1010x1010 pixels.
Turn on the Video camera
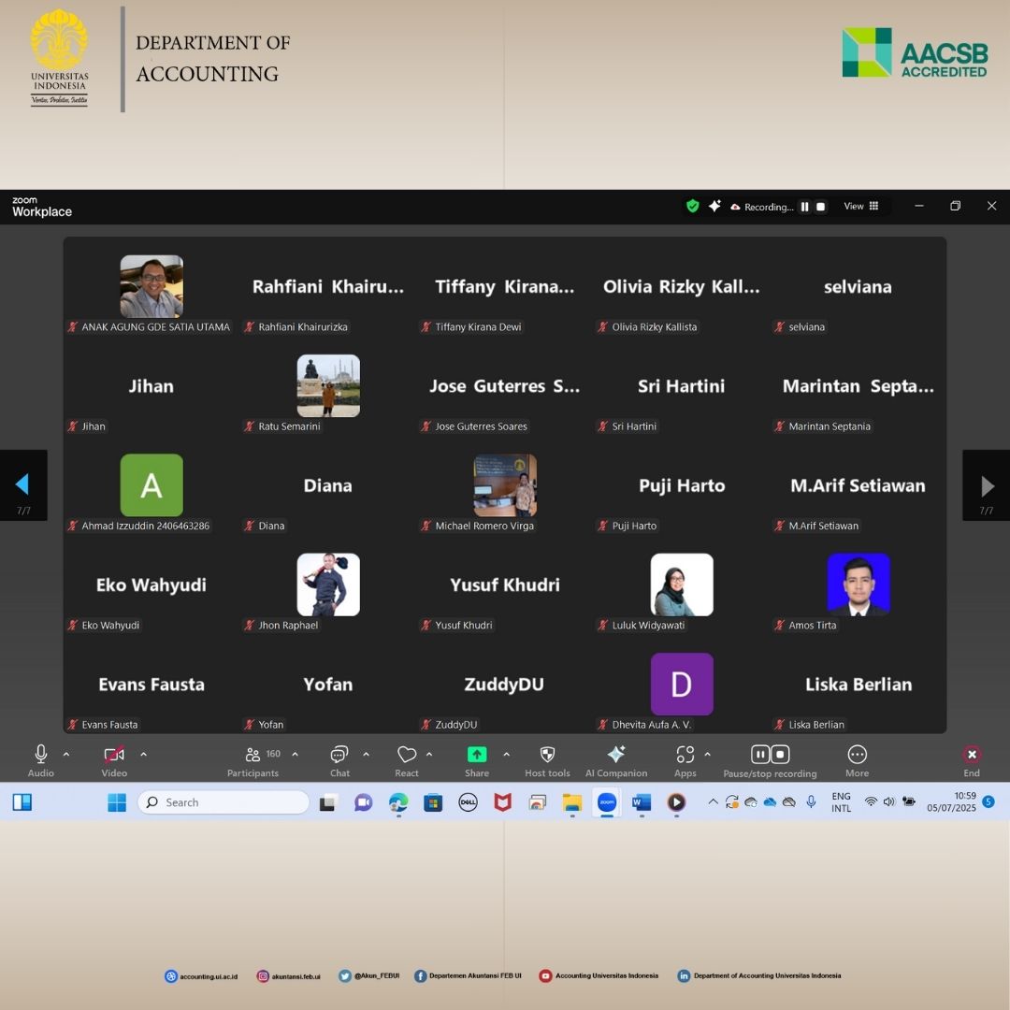point(114,756)
